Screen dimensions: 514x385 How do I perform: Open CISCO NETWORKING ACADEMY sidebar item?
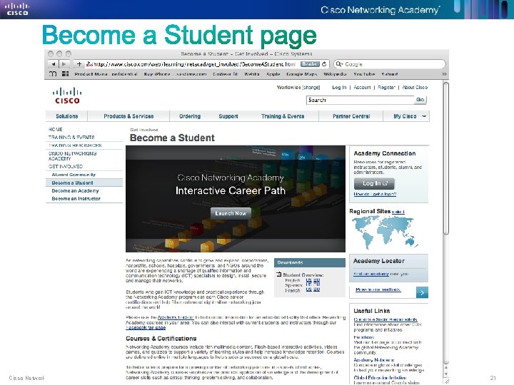(x=72, y=156)
